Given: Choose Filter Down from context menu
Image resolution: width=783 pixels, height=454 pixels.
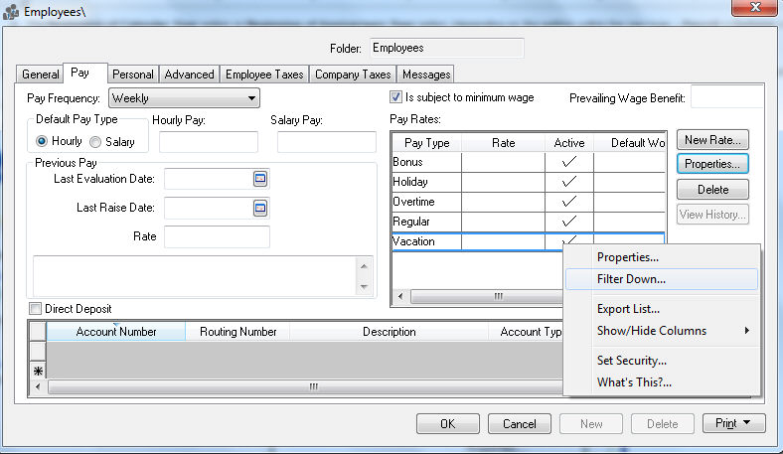Looking at the screenshot, I should pyautogui.click(x=631, y=280).
